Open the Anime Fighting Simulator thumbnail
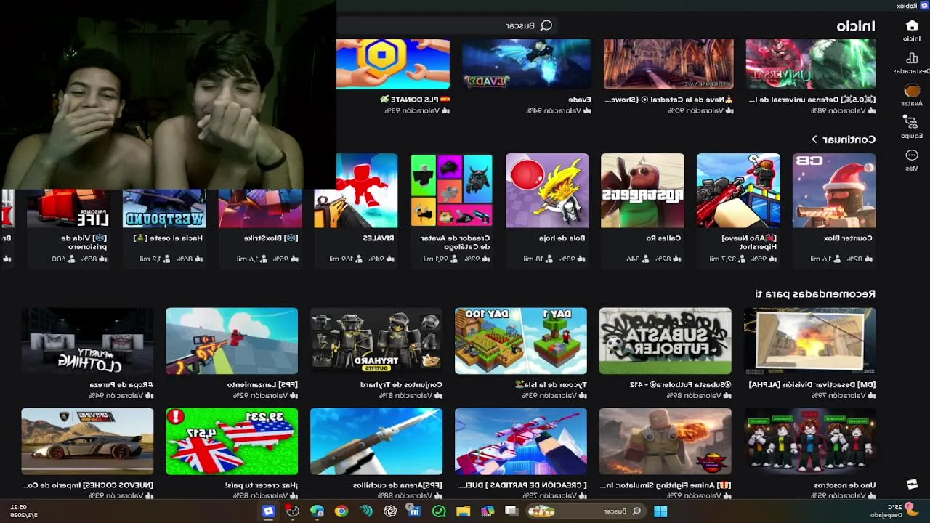This screenshot has width=930, height=523. coord(666,442)
